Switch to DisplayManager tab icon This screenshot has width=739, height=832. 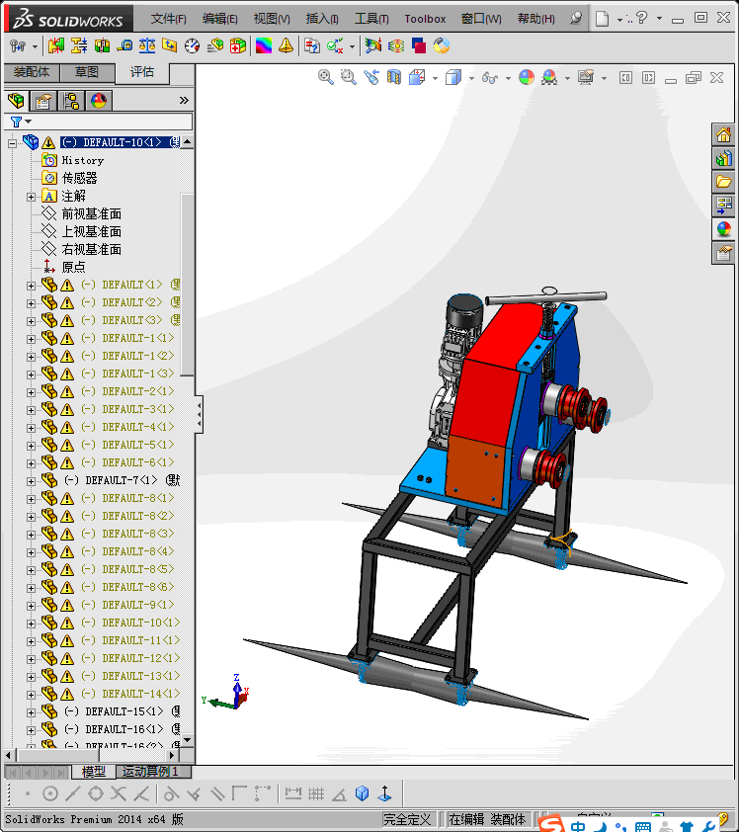tap(98, 100)
